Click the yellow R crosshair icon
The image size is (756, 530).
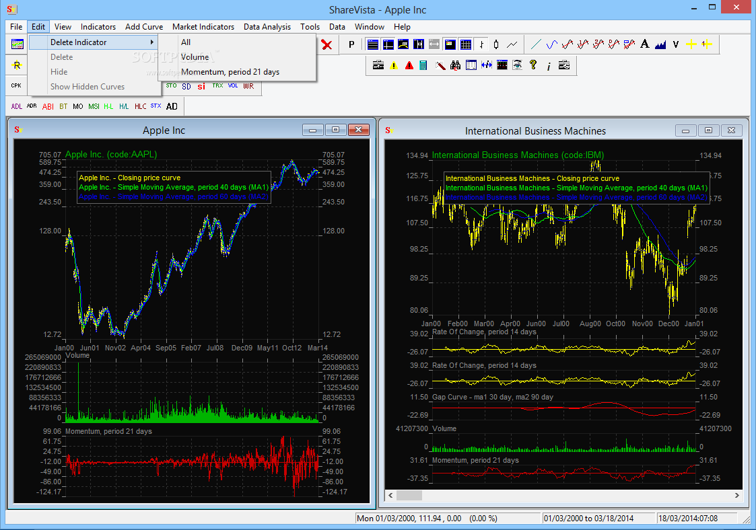pos(17,65)
